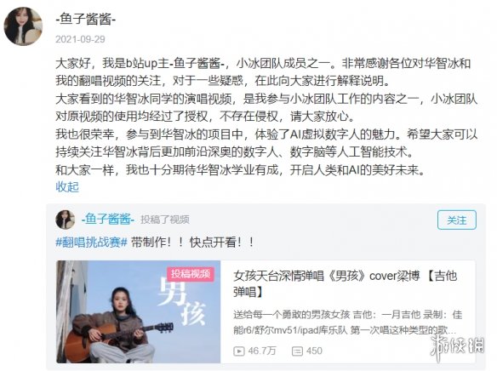The height and width of the screenshot is (371, 497).
Task: Collapse the post using 收起
Action: (67, 186)
